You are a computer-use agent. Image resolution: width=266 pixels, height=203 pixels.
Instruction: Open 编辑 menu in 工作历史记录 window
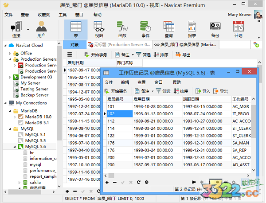(x=125, y=82)
